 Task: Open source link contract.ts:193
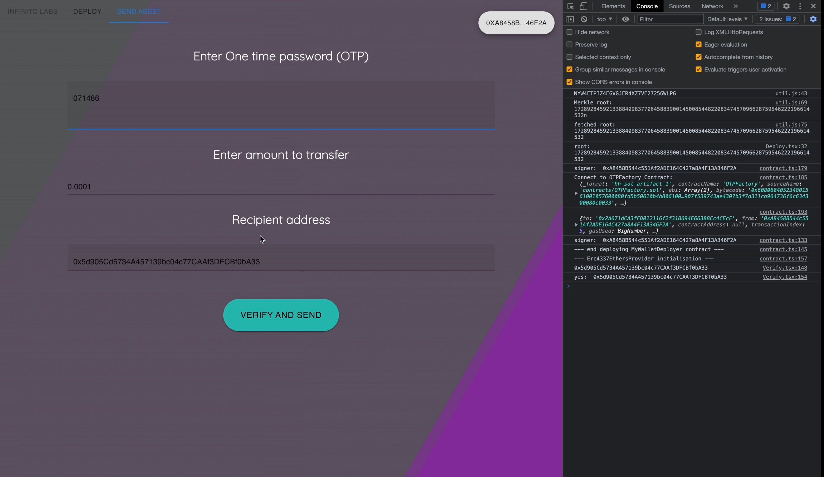click(783, 212)
